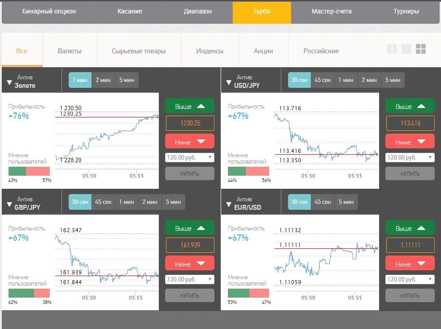Click the 1.11111 price field for EUR/USD
The width and height of the screenshot is (441, 329).
tap(410, 245)
